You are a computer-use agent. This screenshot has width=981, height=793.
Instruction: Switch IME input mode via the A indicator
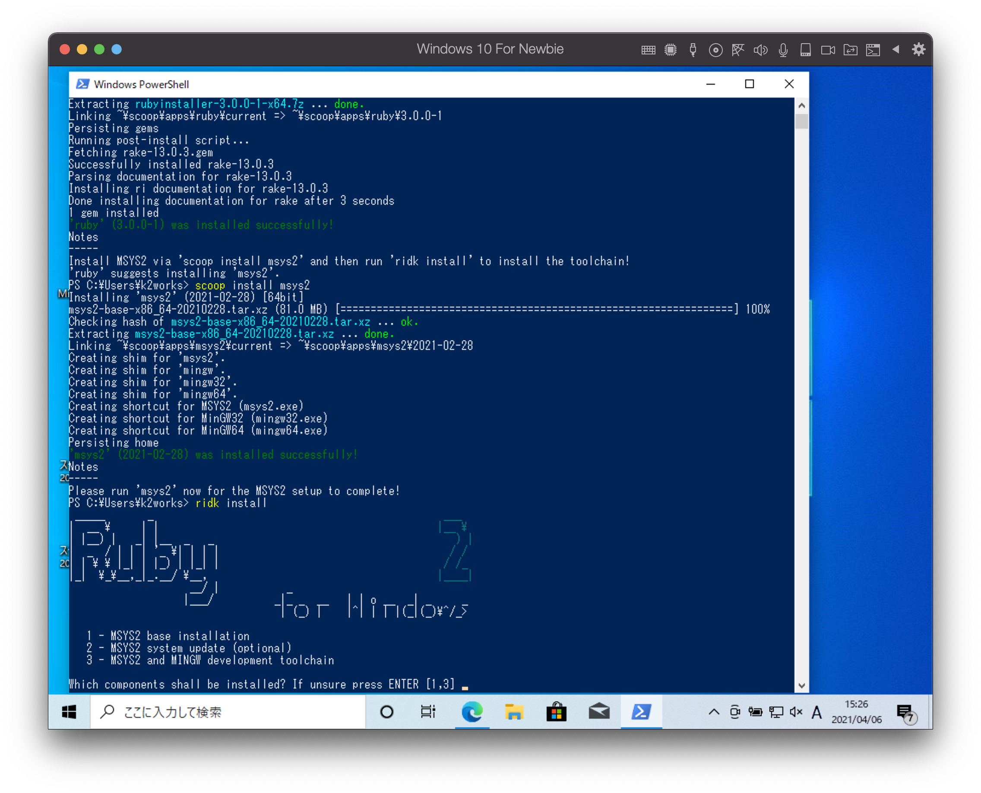816,712
